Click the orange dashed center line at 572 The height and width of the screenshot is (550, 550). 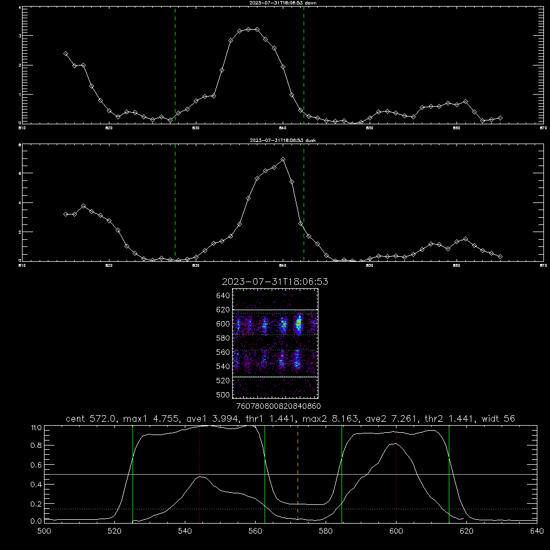(298, 474)
